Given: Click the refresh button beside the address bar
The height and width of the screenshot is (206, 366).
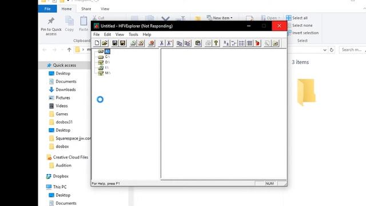Looking at the screenshot, I should click(332, 50).
